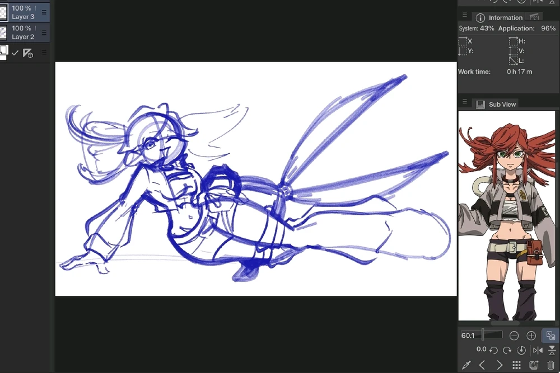Viewport: 560px width, 373px height.
Task: Delete the current Sub View image
Action: (550, 365)
